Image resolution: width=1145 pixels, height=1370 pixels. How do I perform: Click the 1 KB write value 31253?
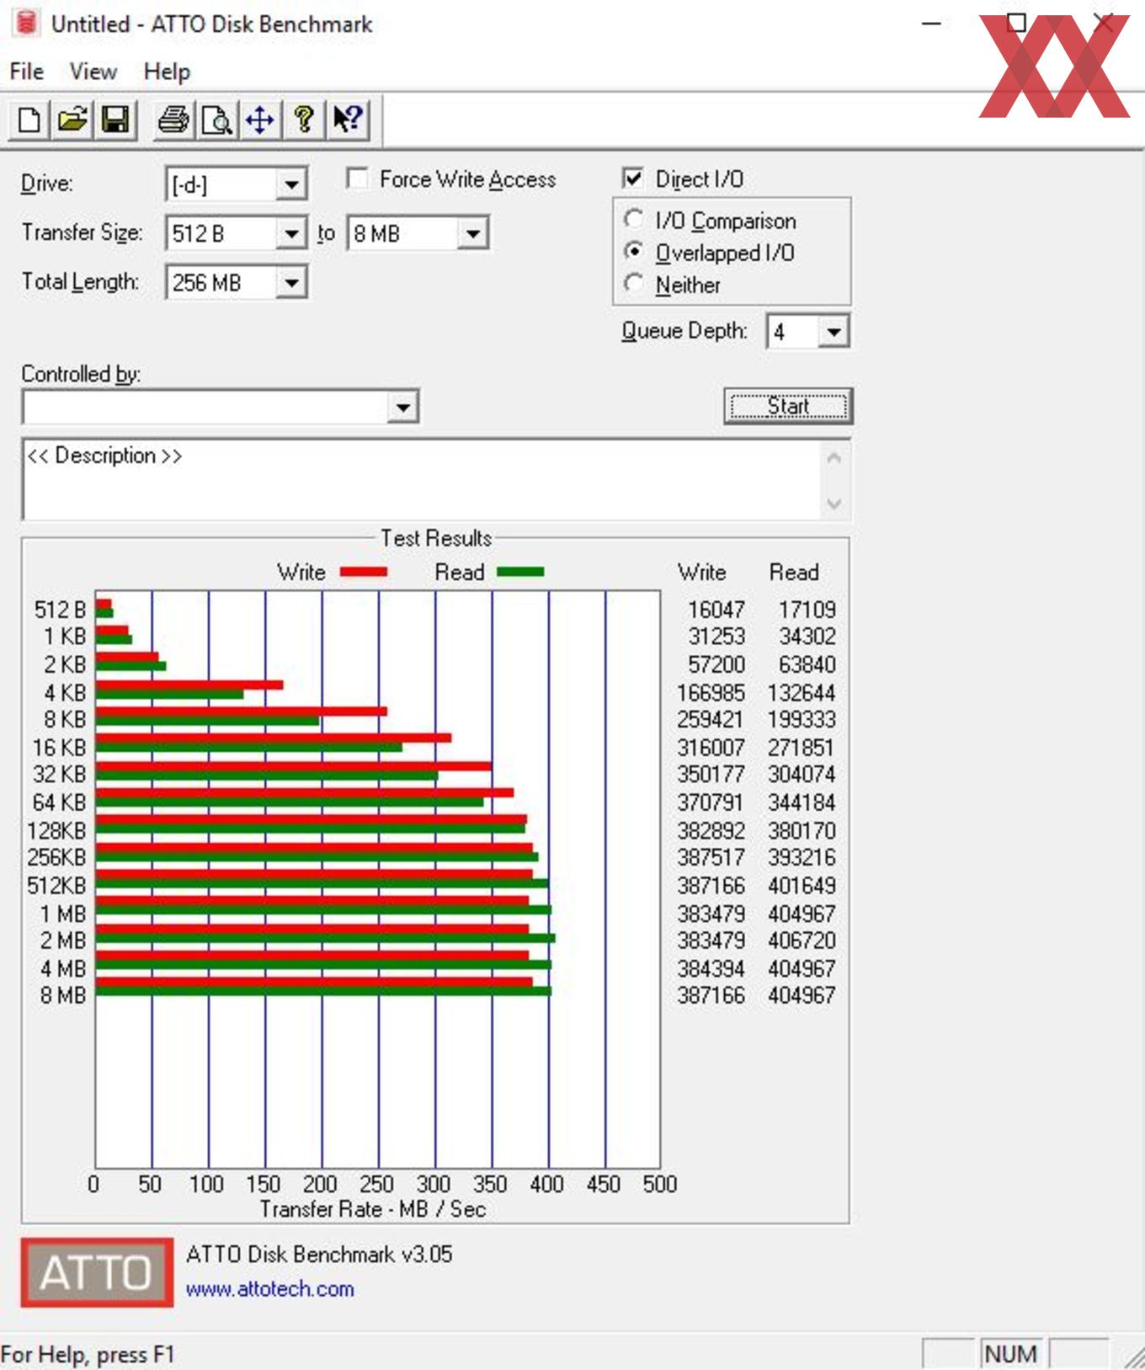click(x=716, y=637)
